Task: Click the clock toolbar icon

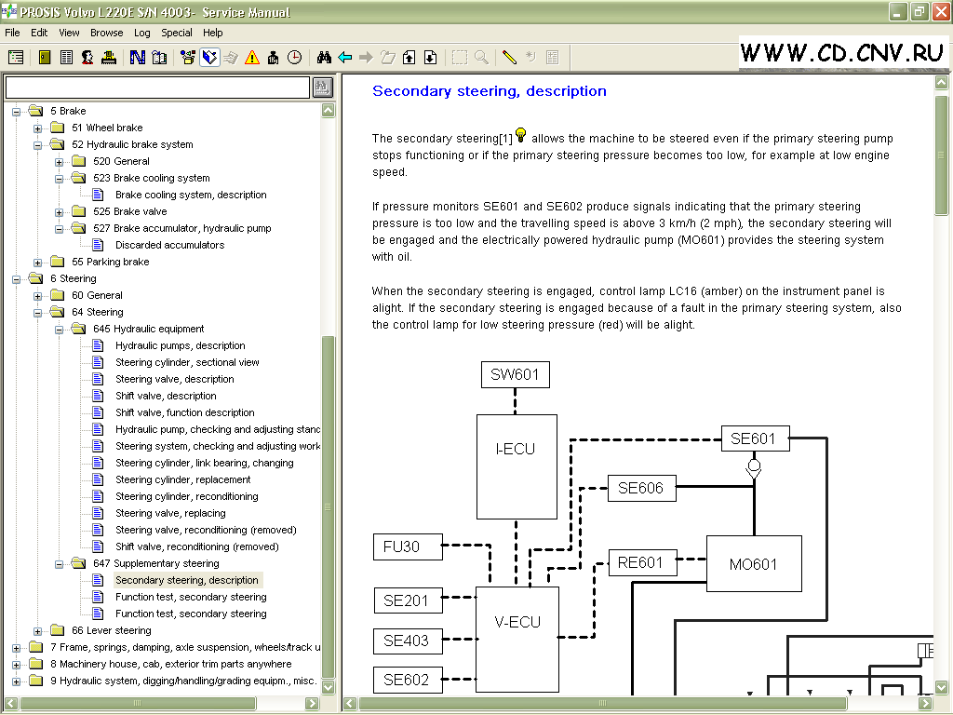Action: click(295, 58)
